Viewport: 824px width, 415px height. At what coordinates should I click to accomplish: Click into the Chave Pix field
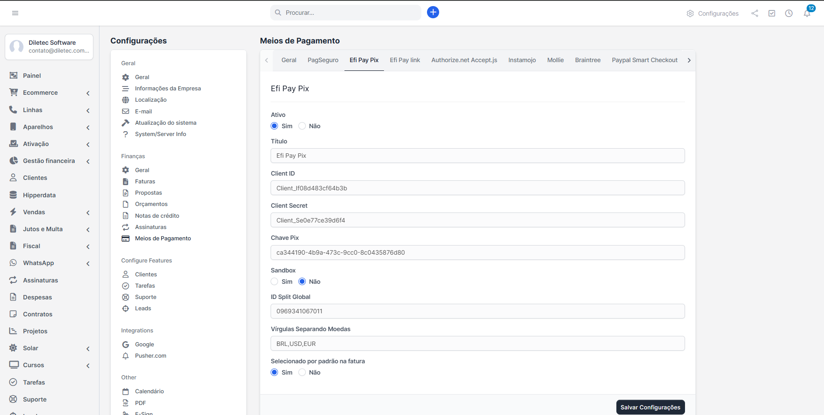coord(477,252)
